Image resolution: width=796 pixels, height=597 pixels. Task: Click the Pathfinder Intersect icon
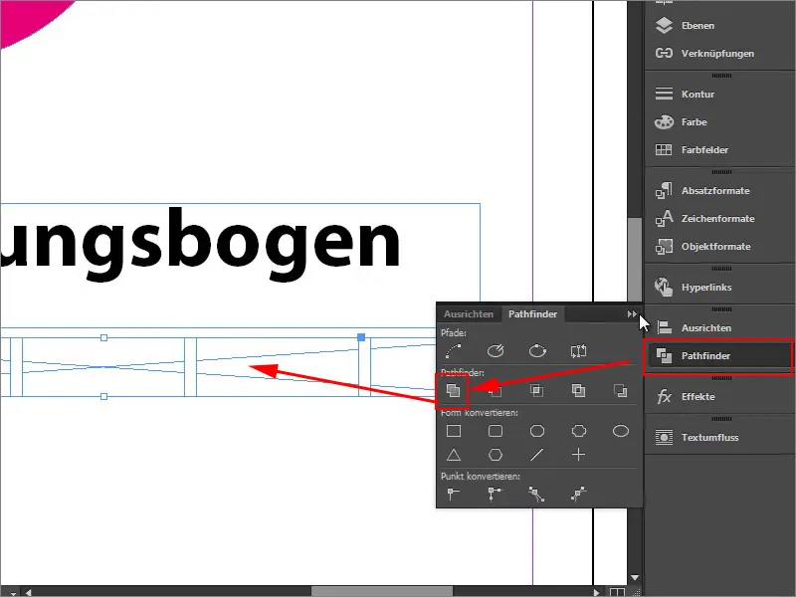point(537,390)
